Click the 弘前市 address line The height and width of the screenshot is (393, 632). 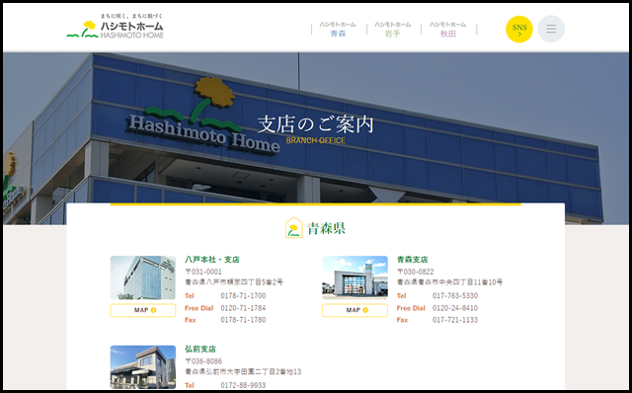tap(243, 371)
